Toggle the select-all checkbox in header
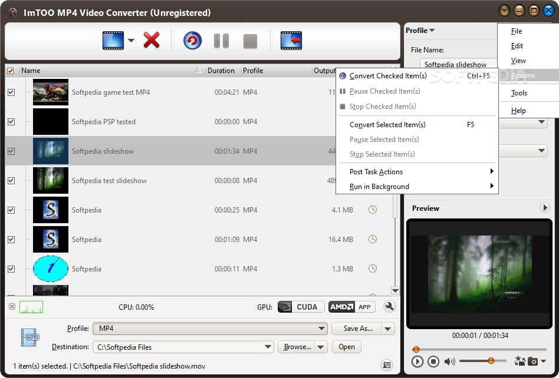 pyautogui.click(x=11, y=71)
